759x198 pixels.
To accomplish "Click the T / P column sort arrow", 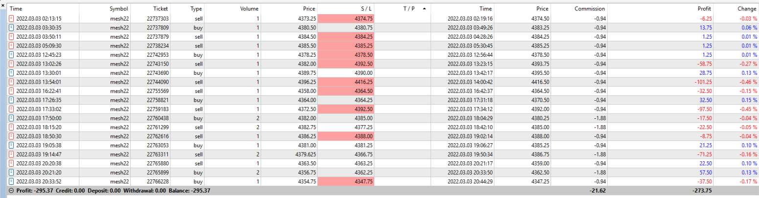I will click(423, 9).
